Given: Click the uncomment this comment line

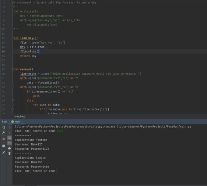Looking at the screenshot, I should (x=55, y=2).
